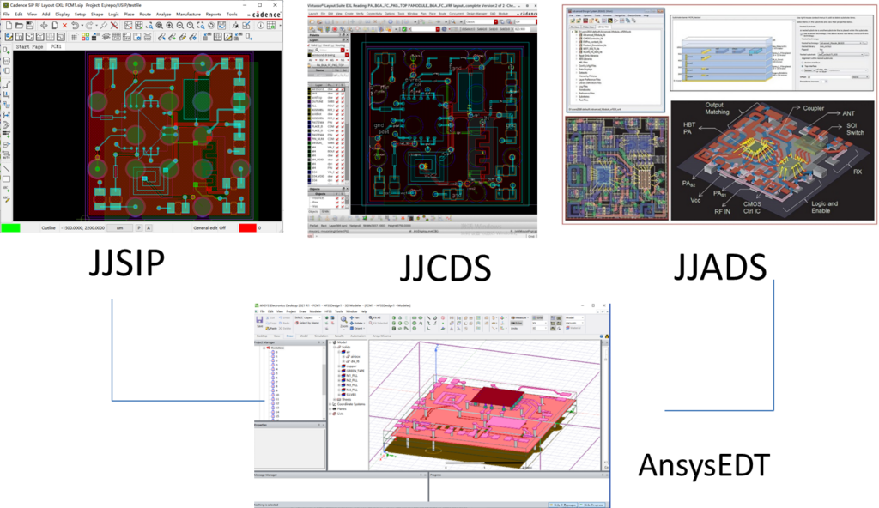Click Zoom Out magnifier in Cadence SiP

[x=179, y=25]
